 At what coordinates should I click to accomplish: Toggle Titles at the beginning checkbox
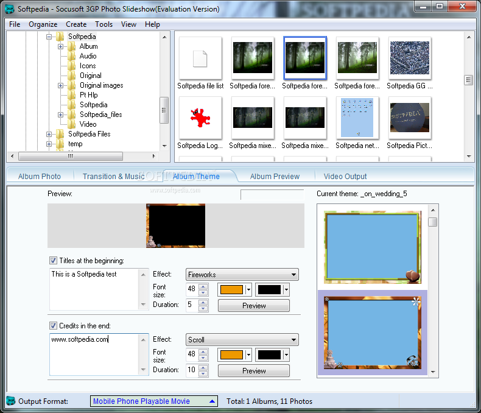pyautogui.click(x=53, y=261)
